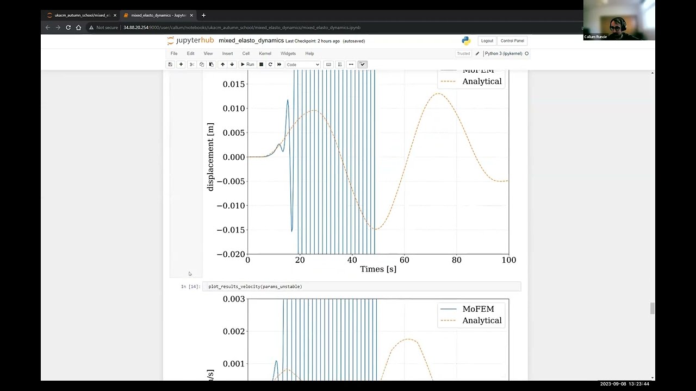Click the Python logo icon
This screenshot has height=391, width=696.
pos(466,41)
